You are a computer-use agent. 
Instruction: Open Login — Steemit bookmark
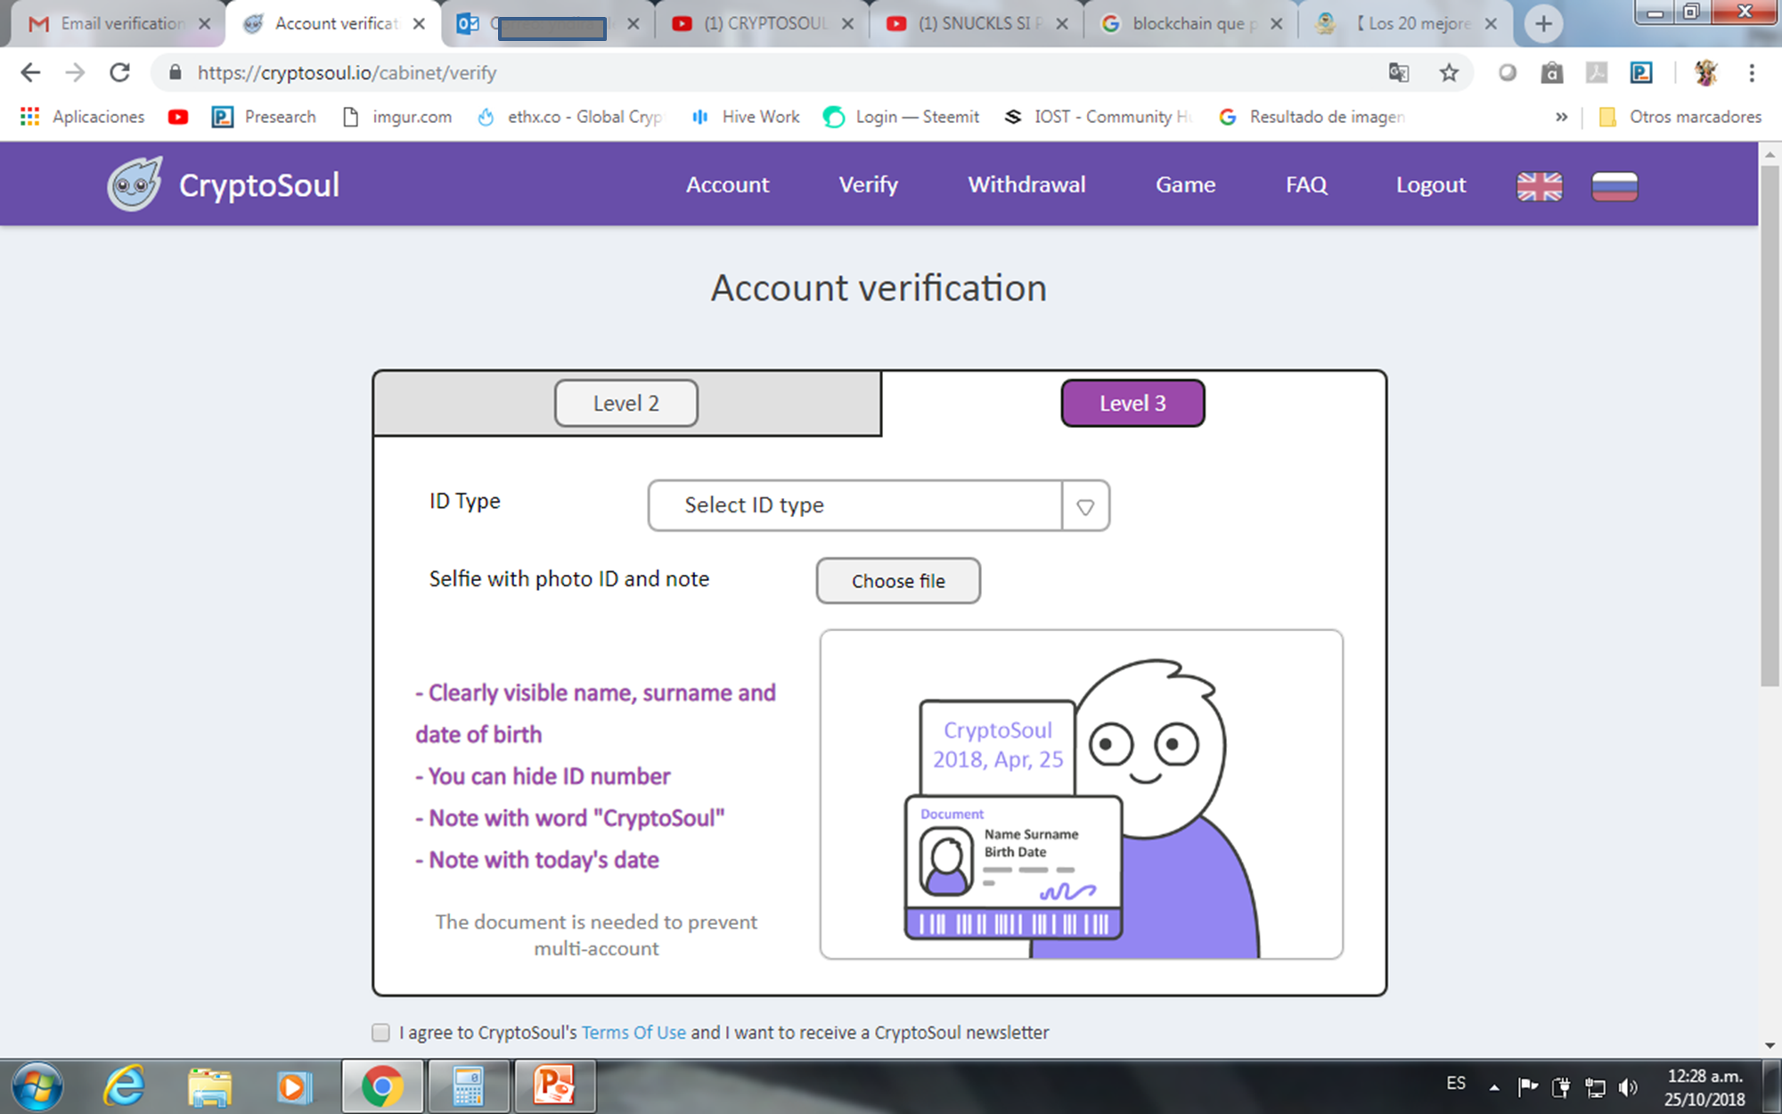pos(901,117)
